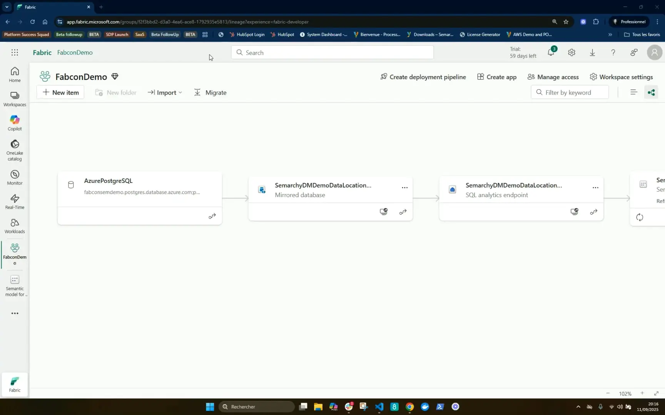Open Monitor in the left sidebar

(x=15, y=178)
